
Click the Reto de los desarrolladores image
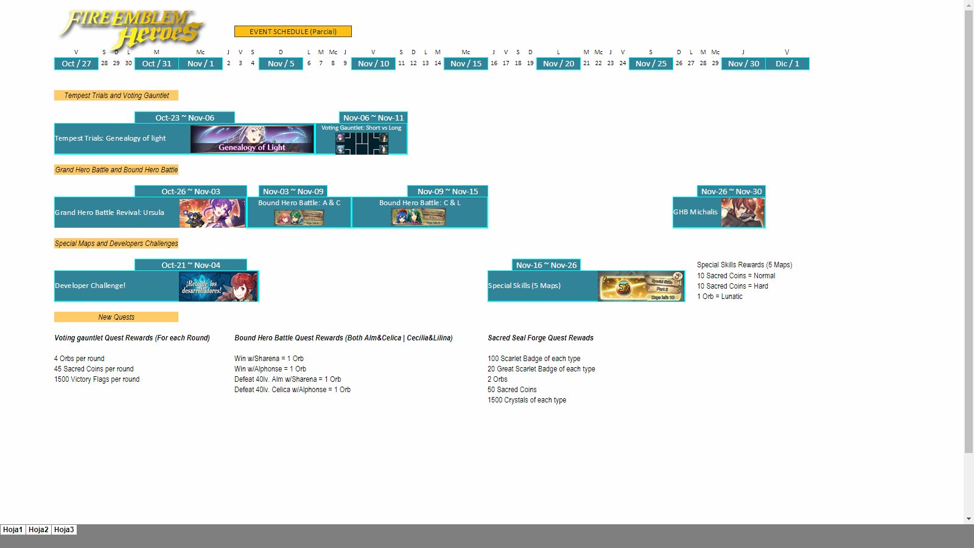219,286
